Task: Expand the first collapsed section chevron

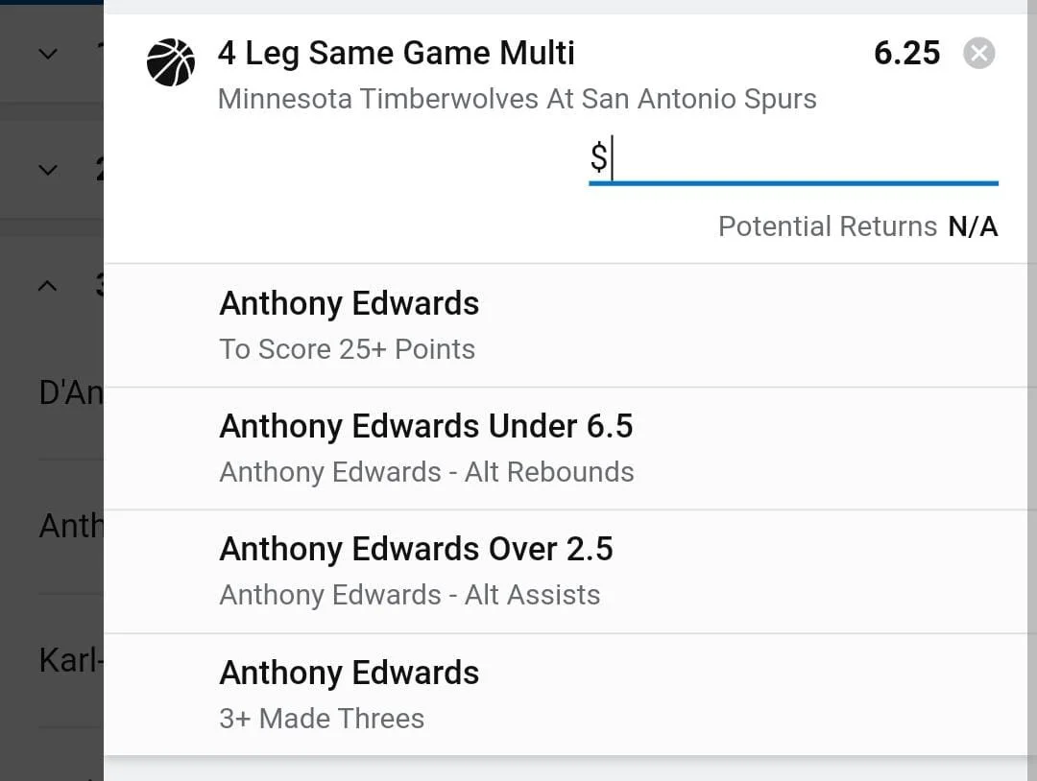Action: [48, 55]
